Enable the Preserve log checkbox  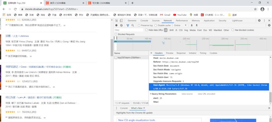coord(139,25)
